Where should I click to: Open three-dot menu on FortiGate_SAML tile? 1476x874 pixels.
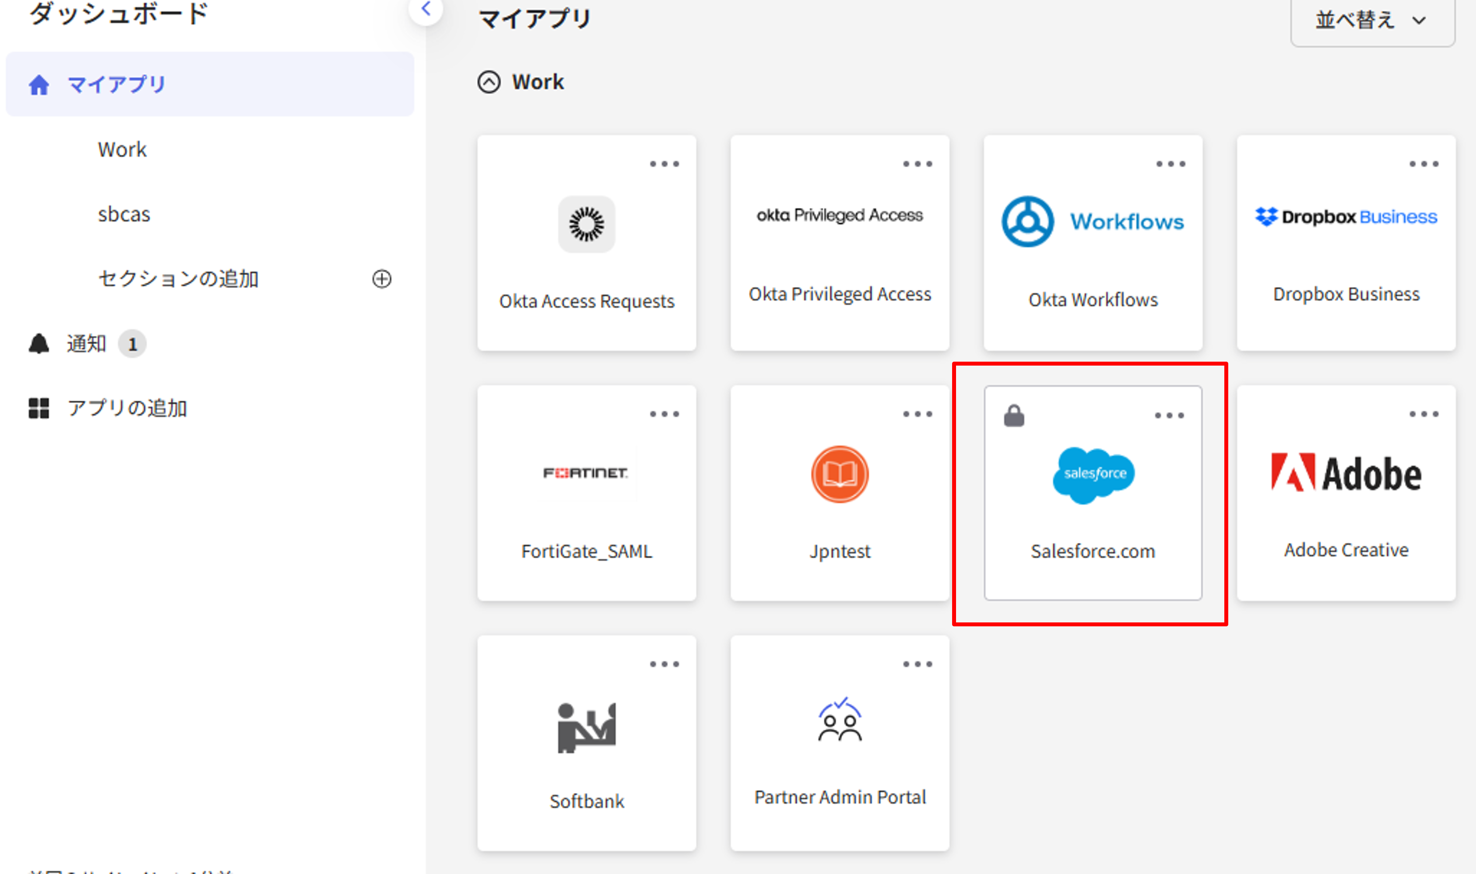pyautogui.click(x=665, y=414)
